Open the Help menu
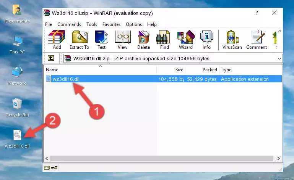294x180 pixels. [152, 24]
